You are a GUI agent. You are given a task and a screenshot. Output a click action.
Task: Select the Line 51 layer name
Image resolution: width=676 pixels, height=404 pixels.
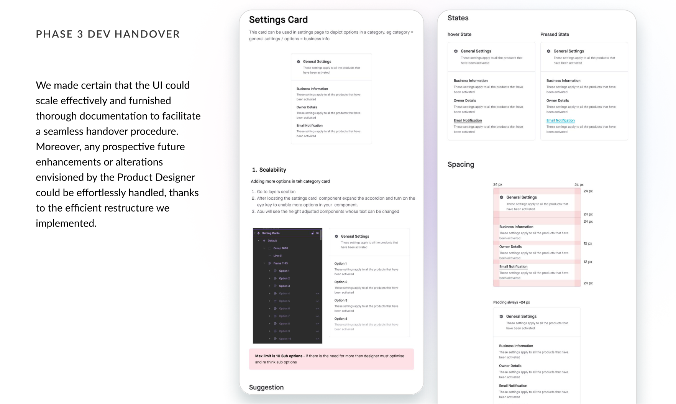pyautogui.click(x=278, y=256)
